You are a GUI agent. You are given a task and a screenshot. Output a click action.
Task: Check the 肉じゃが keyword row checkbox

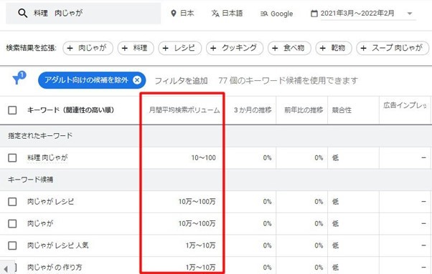point(12,223)
